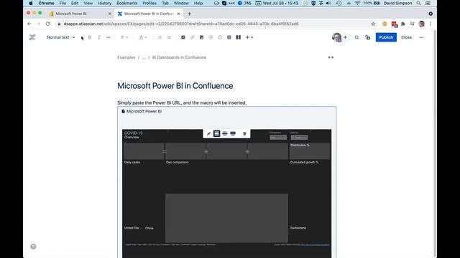
Task: Open more text formatting options
Action: (109, 37)
